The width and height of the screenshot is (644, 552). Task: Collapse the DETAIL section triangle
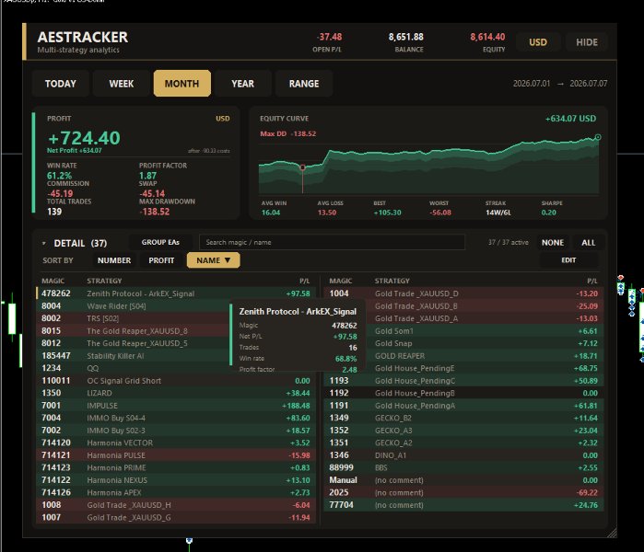(43, 244)
